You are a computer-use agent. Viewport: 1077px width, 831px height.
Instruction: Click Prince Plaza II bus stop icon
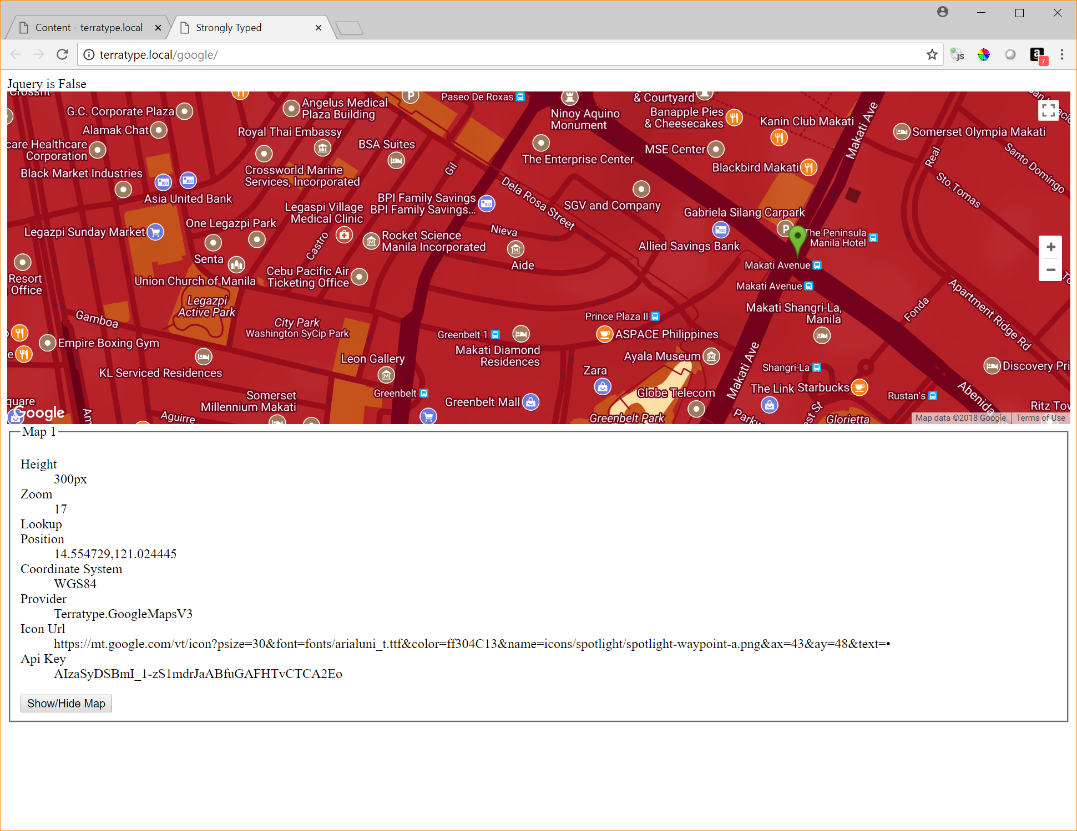(x=655, y=317)
